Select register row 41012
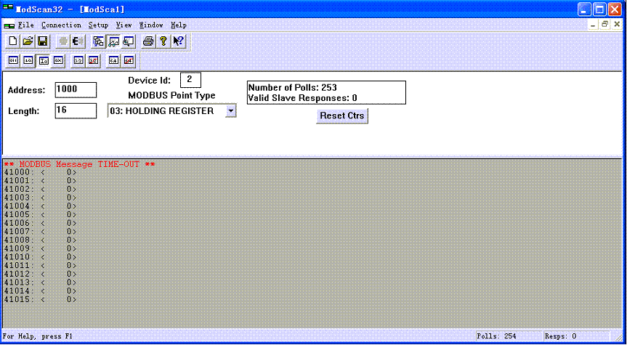Image resolution: width=627 pixels, height=345 pixels. [40, 275]
